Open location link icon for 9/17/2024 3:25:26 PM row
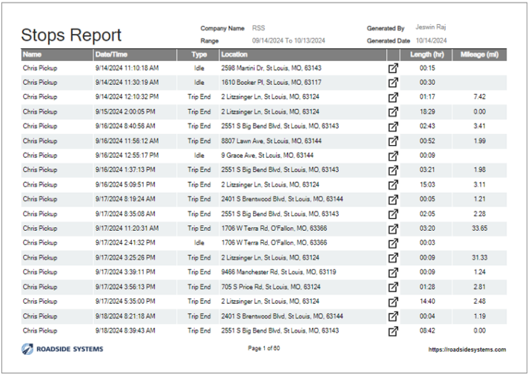This screenshot has height=375, width=530. [x=393, y=258]
